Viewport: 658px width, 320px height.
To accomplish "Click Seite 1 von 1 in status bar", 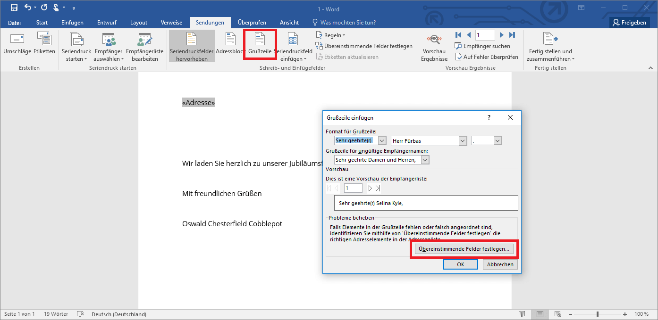I will (19, 314).
